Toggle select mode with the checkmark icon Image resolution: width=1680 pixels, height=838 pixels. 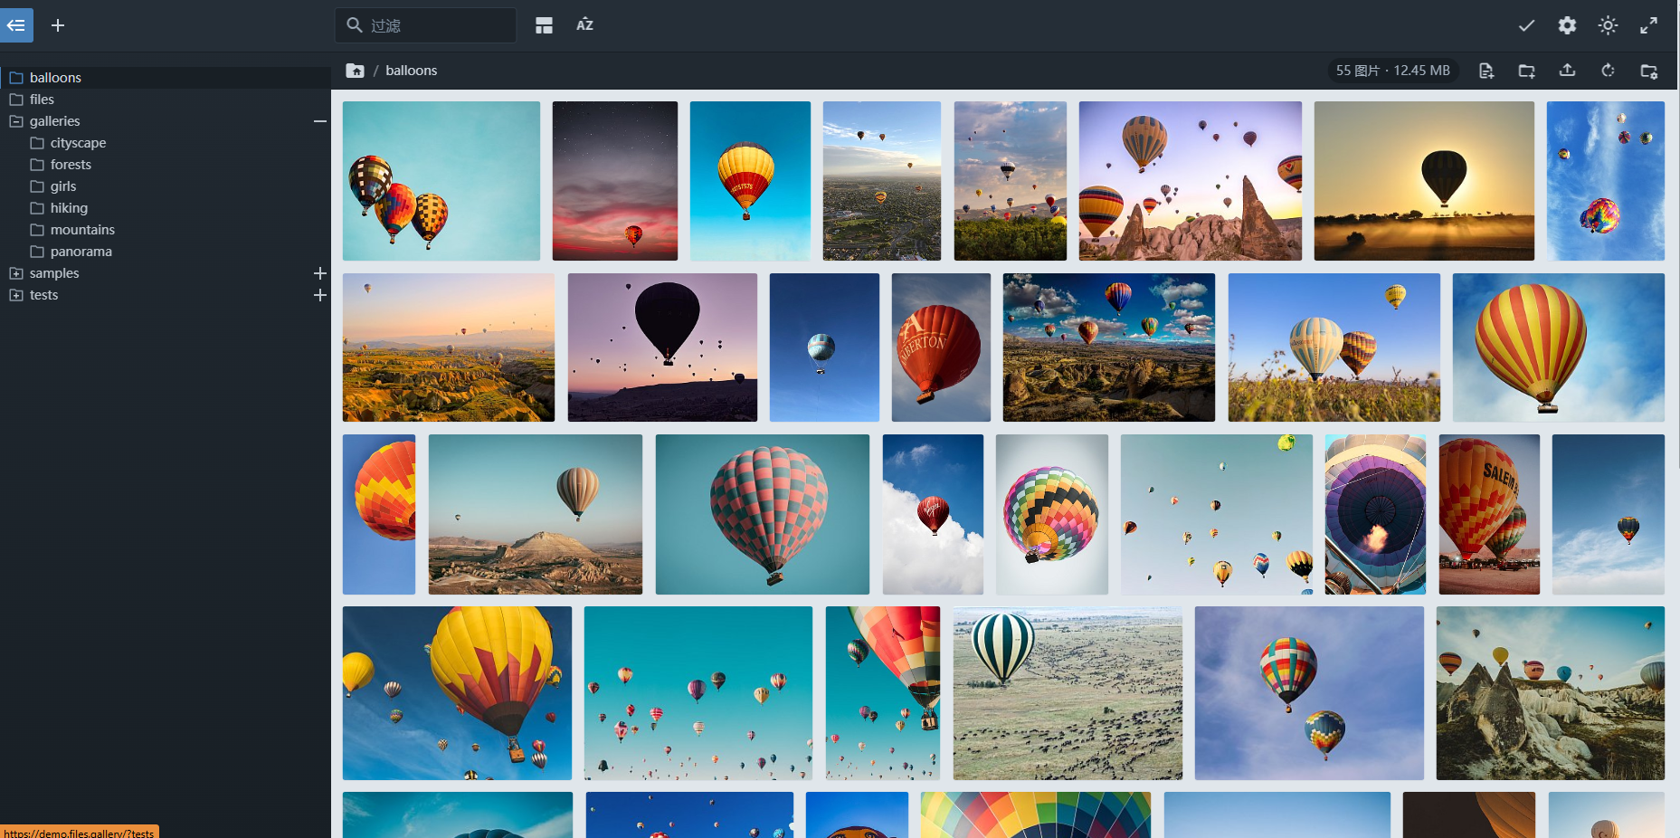pos(1526,25)
